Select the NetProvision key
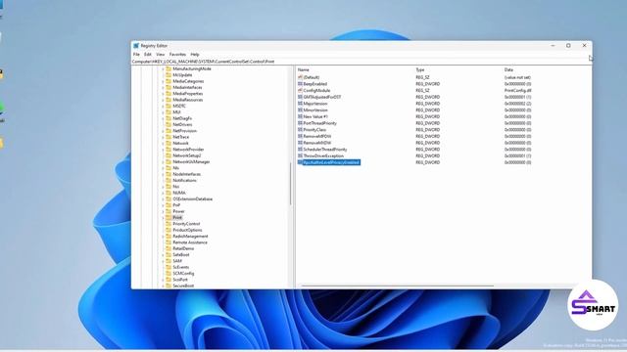Image resolution: width=627 pixels, height=352 pixels. pos(185,131)
